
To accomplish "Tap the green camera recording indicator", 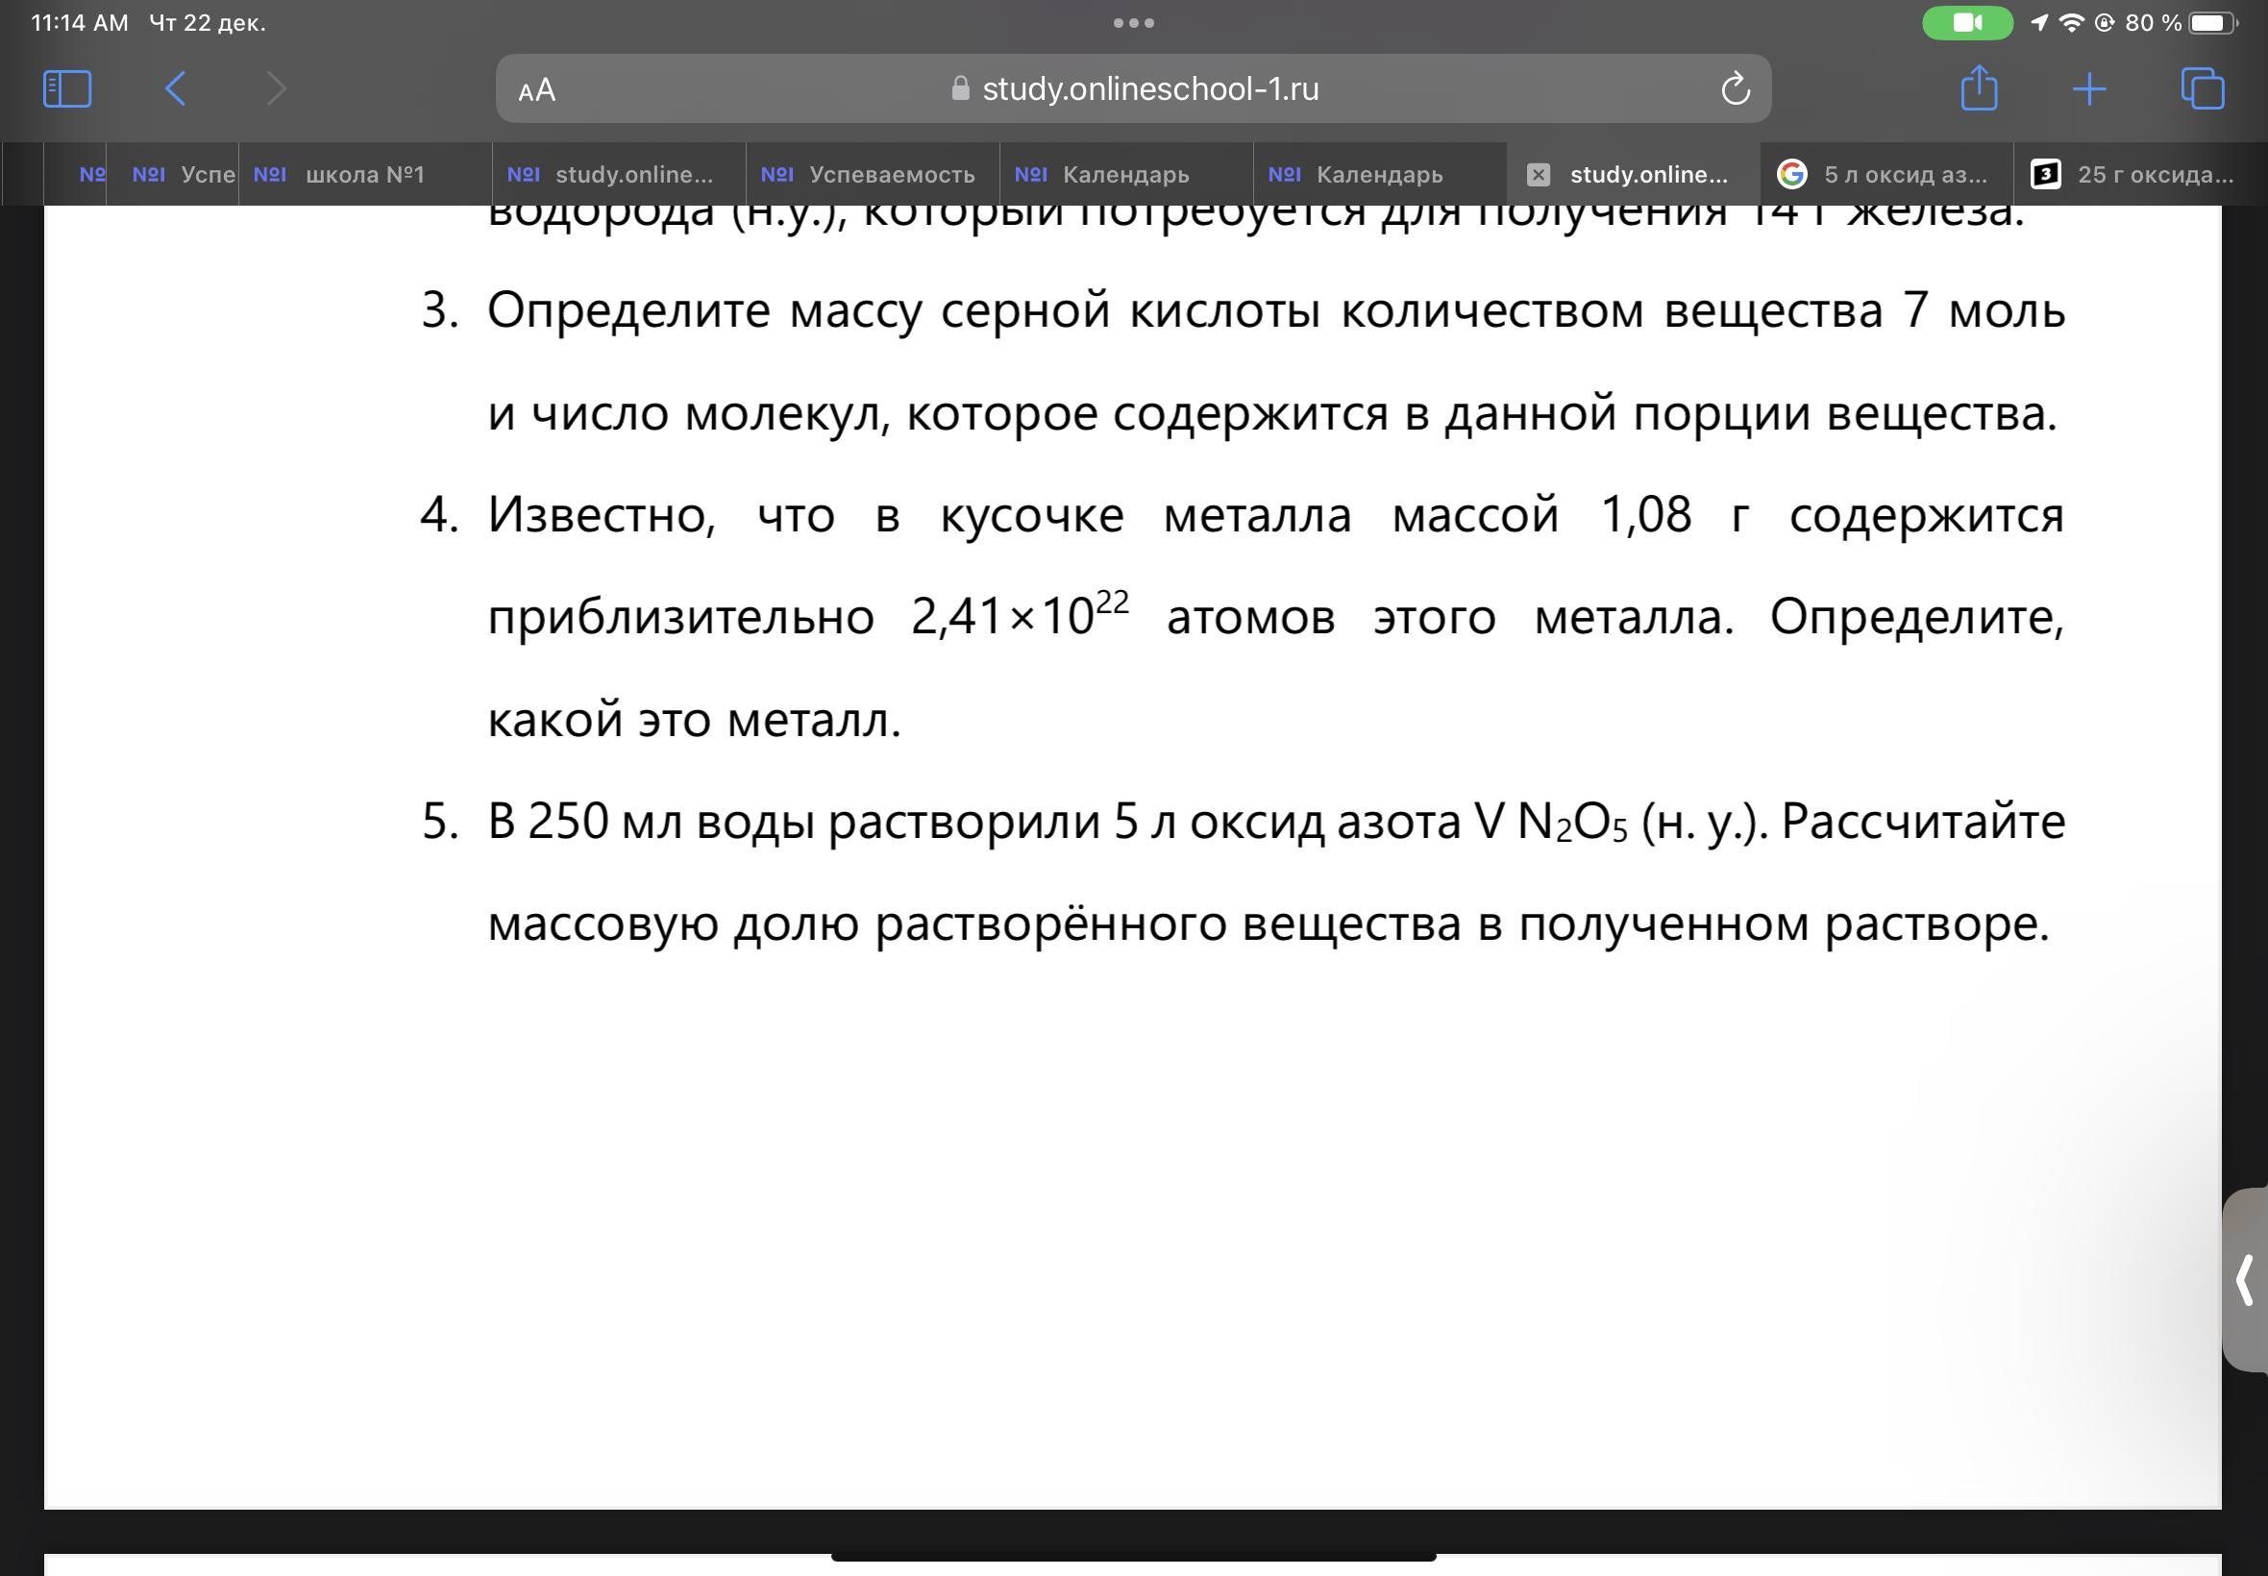I will click(1967, 23).
